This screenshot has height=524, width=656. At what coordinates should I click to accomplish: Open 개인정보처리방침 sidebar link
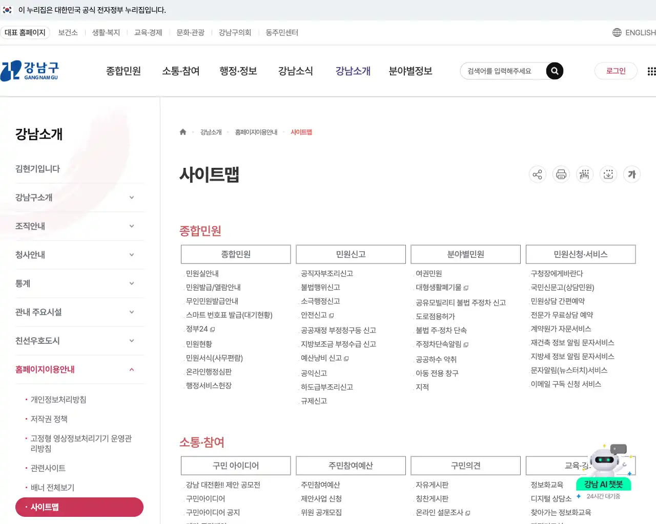tap(58, 400)
